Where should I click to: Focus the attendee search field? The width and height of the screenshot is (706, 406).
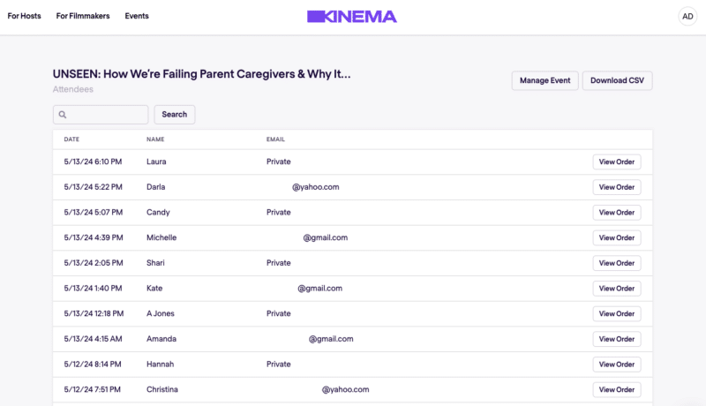[x=106, y=115]
